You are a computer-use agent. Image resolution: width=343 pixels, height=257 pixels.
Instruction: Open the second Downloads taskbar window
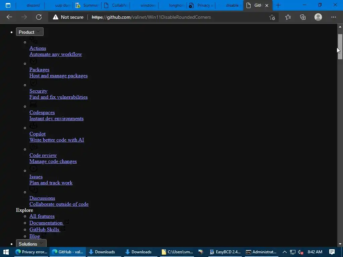tap(141, 252)
